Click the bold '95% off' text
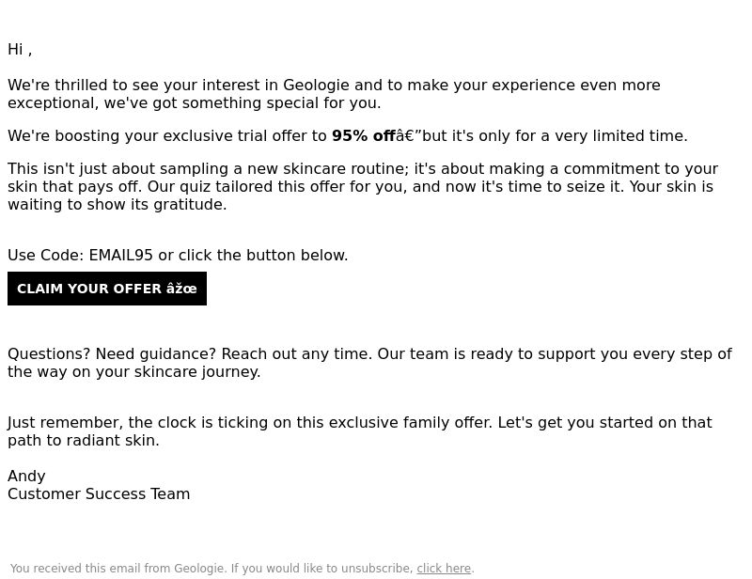Viewport: 752px width, 579px height. click(363, 135)
